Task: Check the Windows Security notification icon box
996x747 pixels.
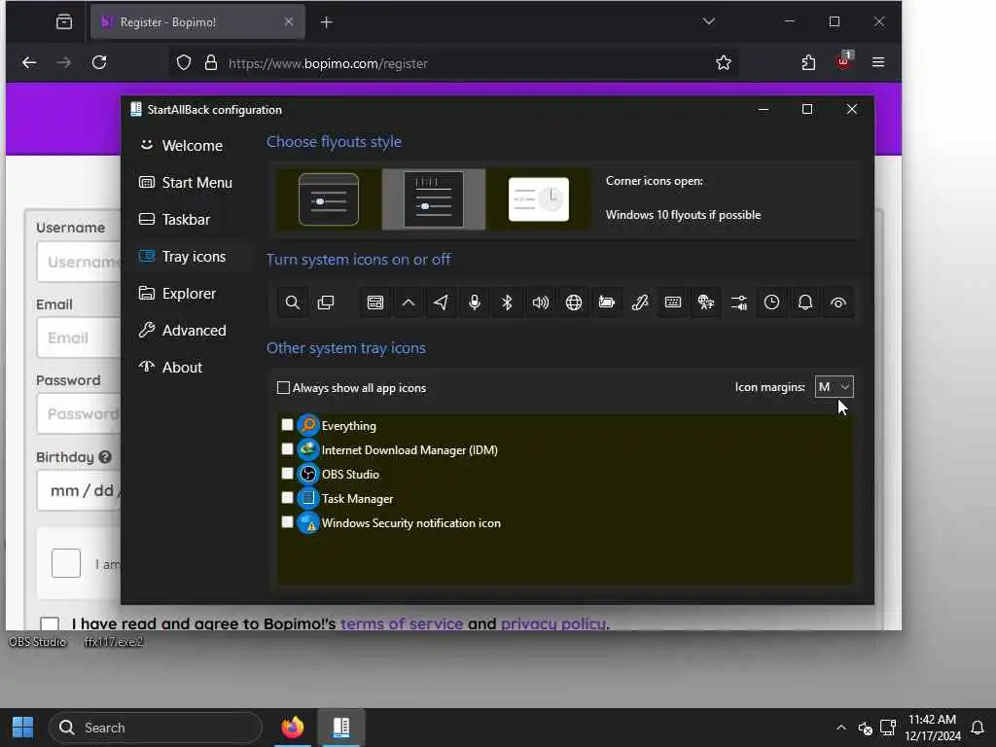Action: click(287, 522)
